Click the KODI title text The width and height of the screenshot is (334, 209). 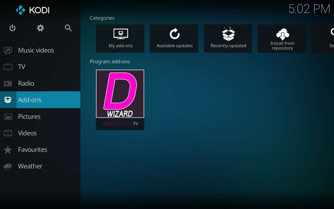pos(39,10)
